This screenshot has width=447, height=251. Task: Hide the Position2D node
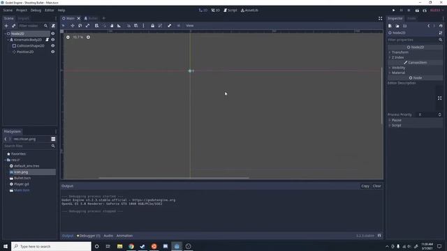pos(53,52)
